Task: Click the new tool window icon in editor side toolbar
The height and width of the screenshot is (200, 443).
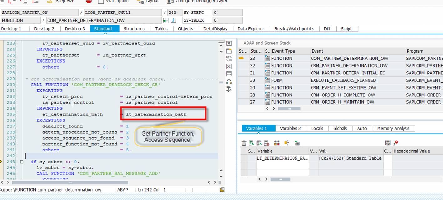Action: click(229, 51)
